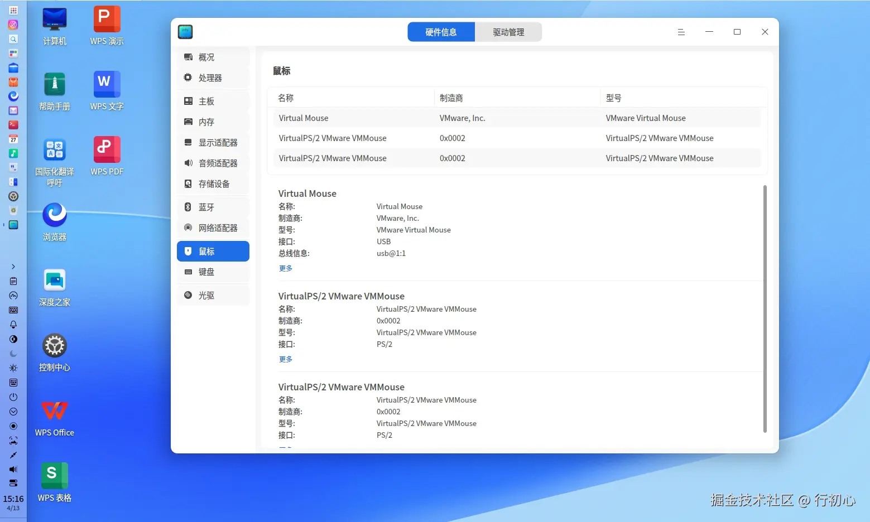This screenshot has width=870, height=522.
Task: Select 显示适配器 in the sidebar
Action: pos(213,142)
